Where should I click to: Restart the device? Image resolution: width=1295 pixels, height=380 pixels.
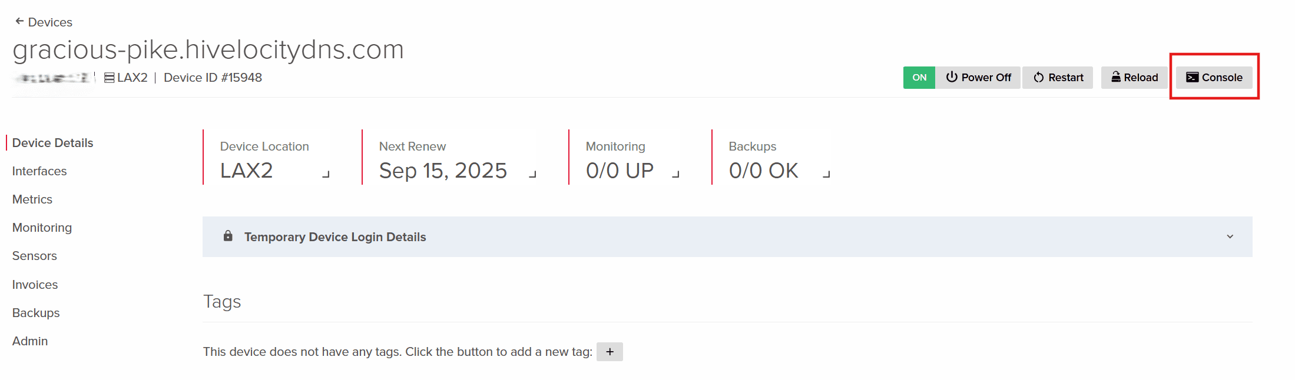click(x=1058, y=78)
